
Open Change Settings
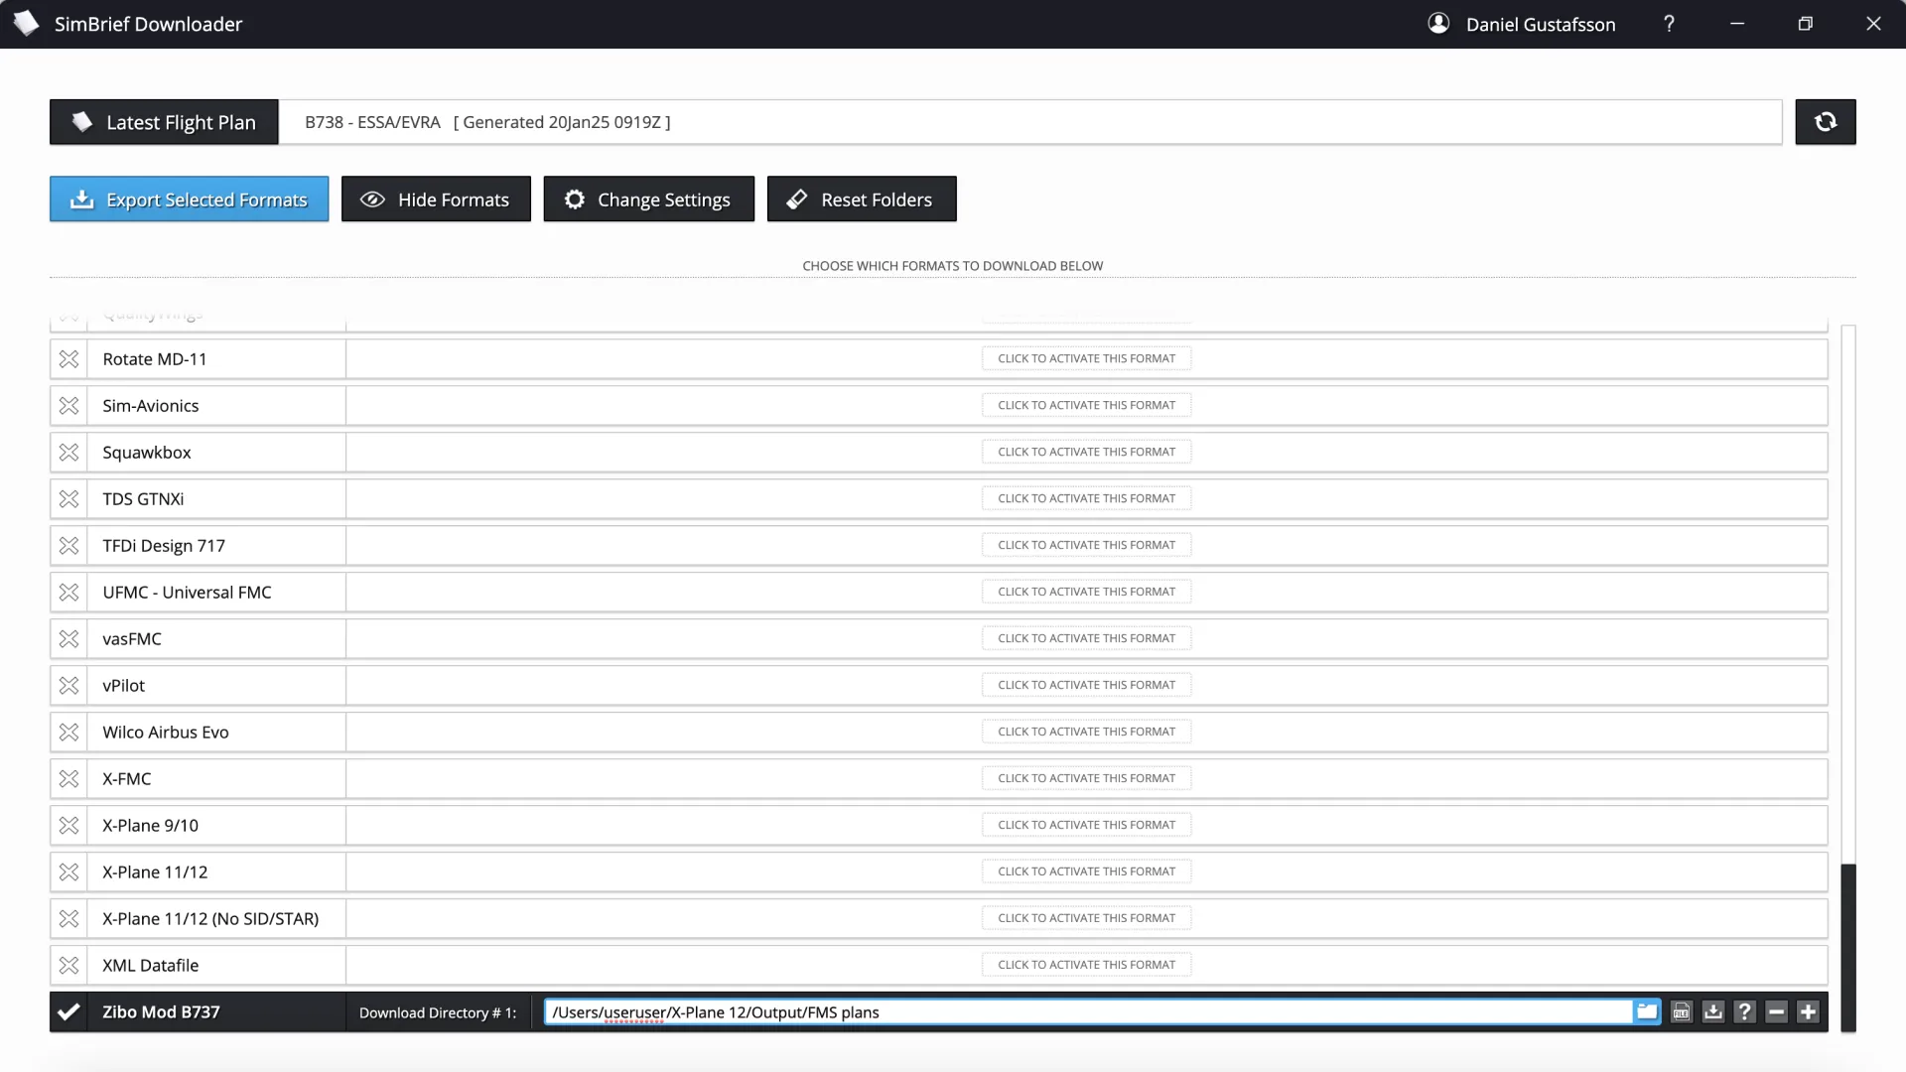click(x=648, y=200)
